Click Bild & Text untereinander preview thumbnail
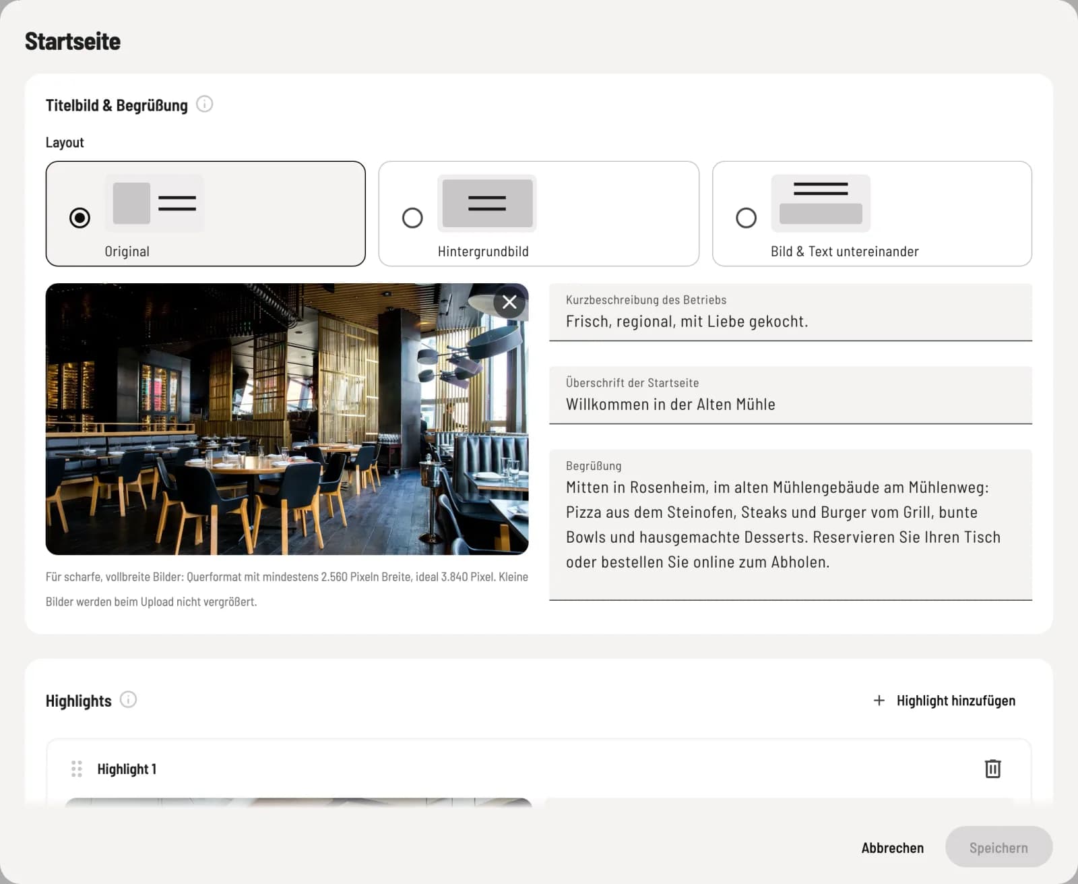This screenshot has height=884, width=1078. coord(821,203)
